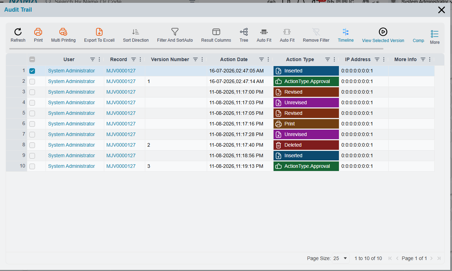Open MJV0000127 record link in row 9

pos(121,155)
